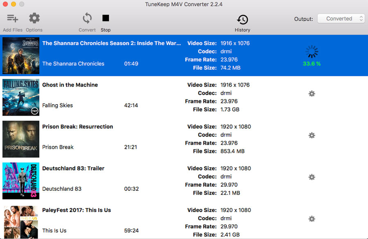Click the title 'PaleyFest 2017: This Is Us'
The height and width of the screenshot is (239, 368).
[77, 210]
